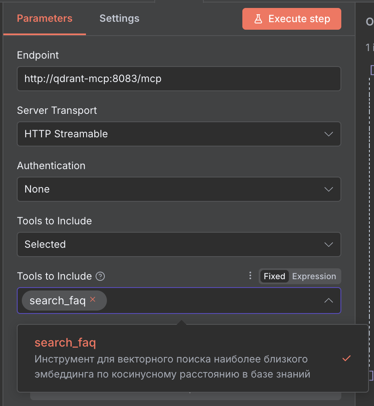The width and height of the screenshot is (374, 406).
Task: Click the Authentication dropdown chevron
Action: pos(329,189)
